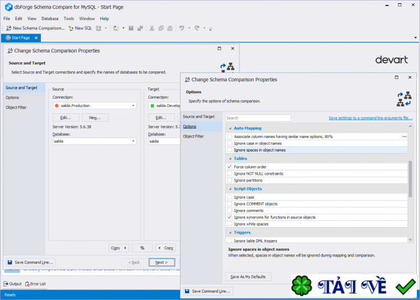Click the New Schema Comparison toolbar icon
The image size is (420, 300).
[8, 28]
